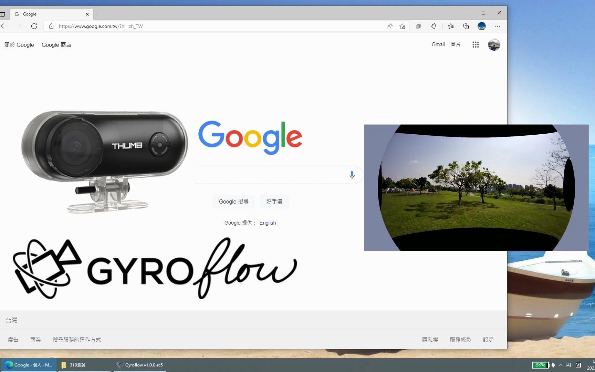Image resolution: width=595 pixels, height=372 pixels.
Task: Toggle read aloud icon in address bar
Action: pyautogui.click(x=390, y=26)
